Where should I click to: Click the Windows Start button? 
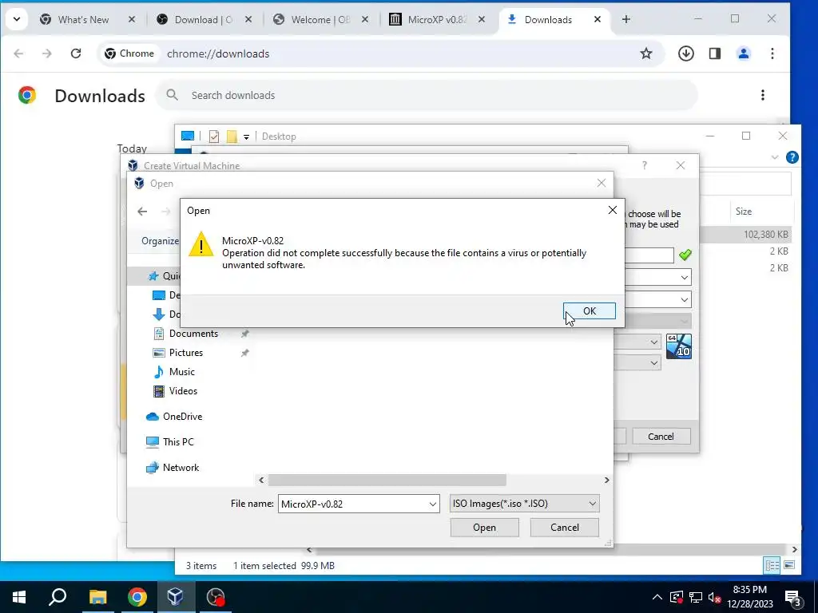pos(19,597)
